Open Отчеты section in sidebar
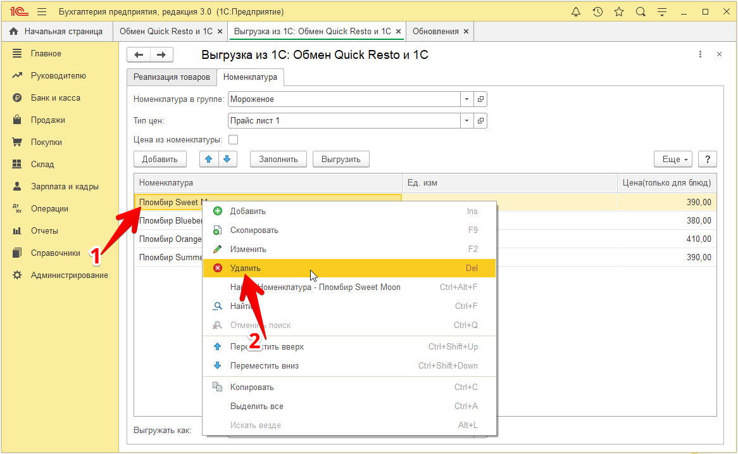 (44, 230)
